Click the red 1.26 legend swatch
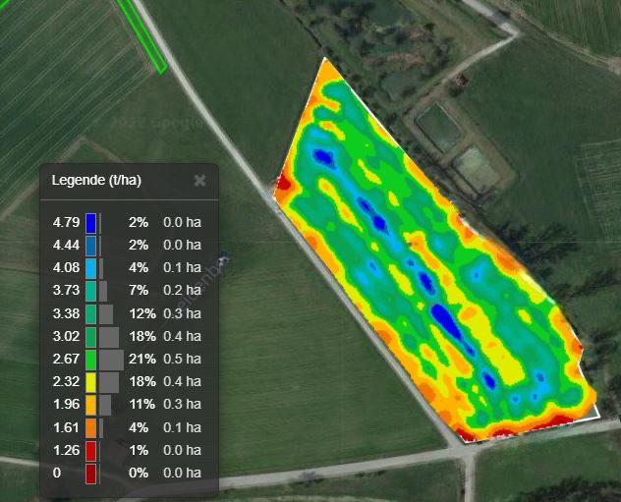The height and width of the screenshot is (502, 621). [x=90, y=451]
